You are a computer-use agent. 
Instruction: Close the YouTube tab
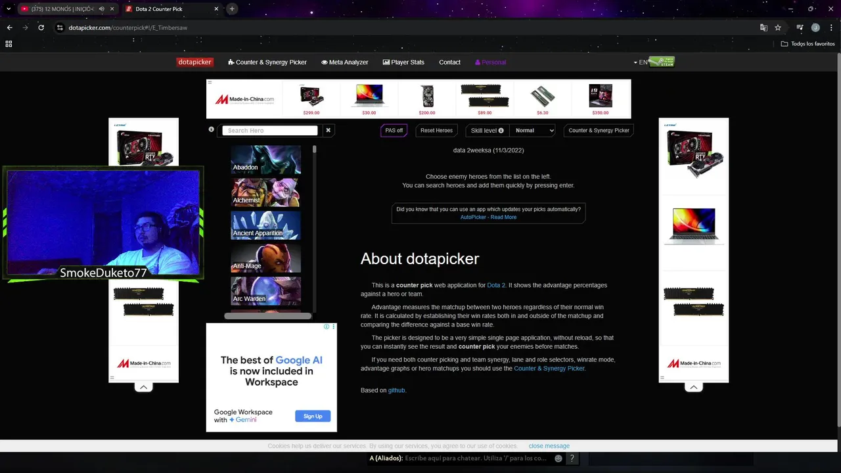[x=112, y=9]
